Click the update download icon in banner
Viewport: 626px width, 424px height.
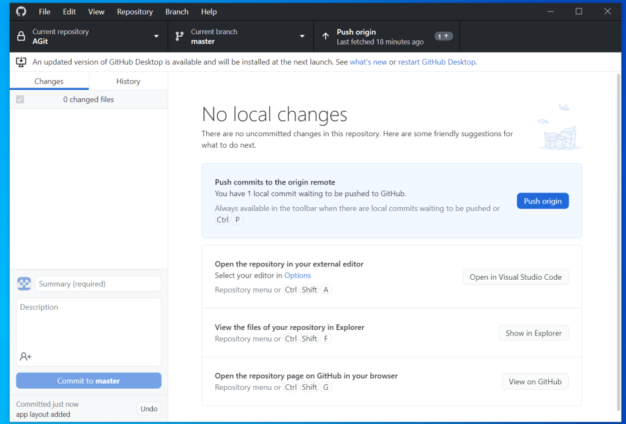tap(21, 62)
